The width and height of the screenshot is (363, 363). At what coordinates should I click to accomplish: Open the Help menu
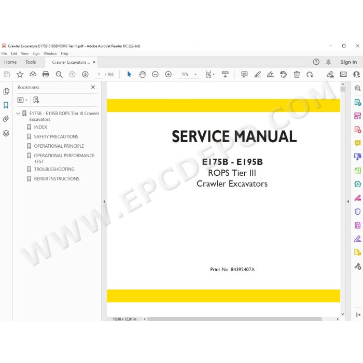tap(65, 53)
